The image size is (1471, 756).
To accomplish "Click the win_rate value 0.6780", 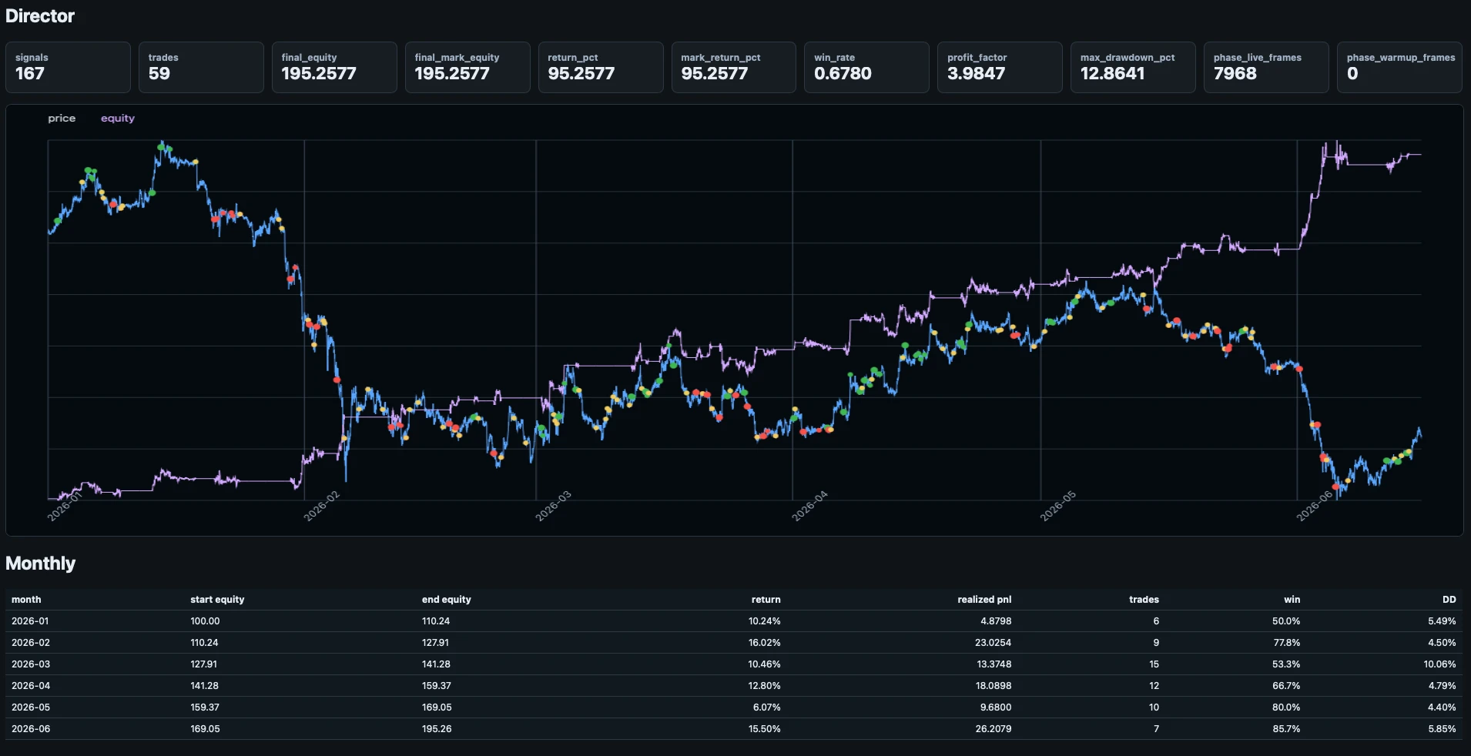I will click(x=843, y=74).
